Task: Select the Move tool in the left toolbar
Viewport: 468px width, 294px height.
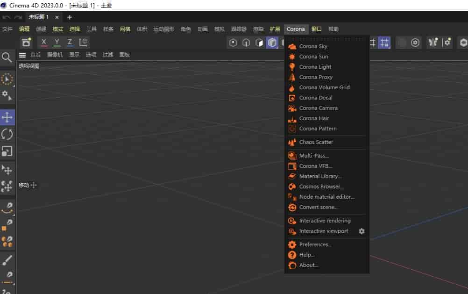Action: click(x=7, y=117)
